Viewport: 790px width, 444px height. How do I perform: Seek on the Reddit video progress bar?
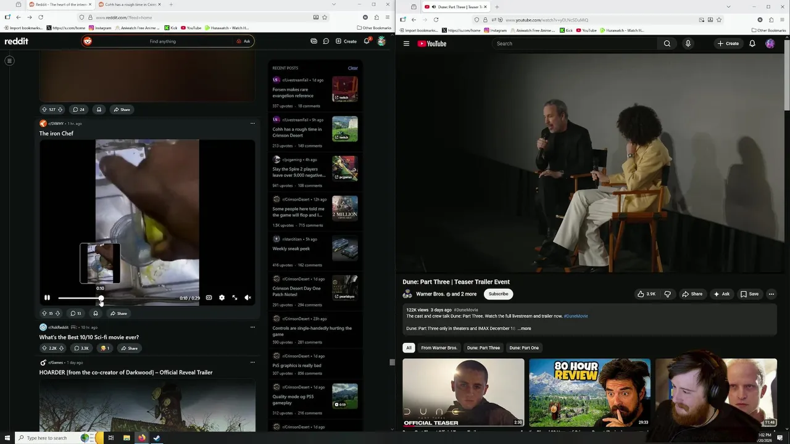click(117, 298)
